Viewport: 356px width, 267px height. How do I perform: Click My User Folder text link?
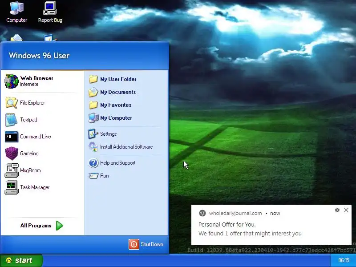coord(118,79)
